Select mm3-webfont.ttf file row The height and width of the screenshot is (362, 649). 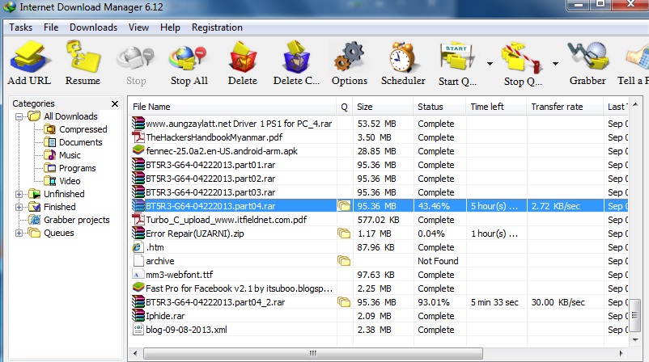click(x=379, y=275)
